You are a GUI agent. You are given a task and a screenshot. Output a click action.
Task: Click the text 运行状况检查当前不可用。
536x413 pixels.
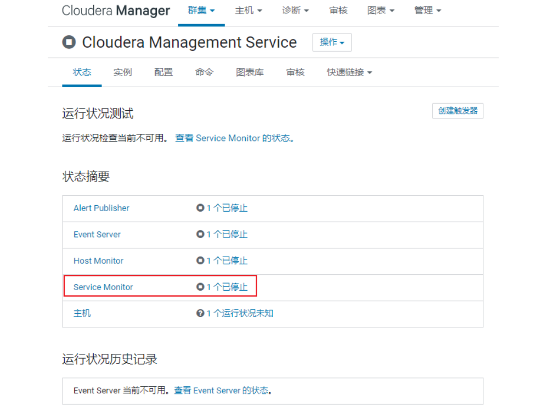coord(115,138)
